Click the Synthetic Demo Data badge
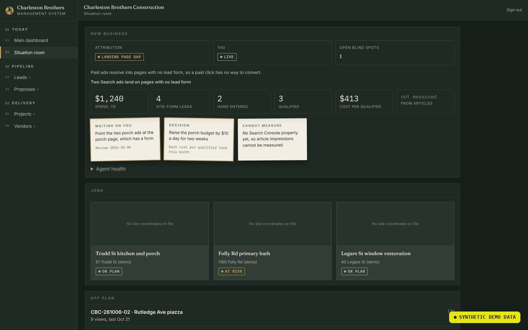This screenshot has height=330, width=528. (x=484, y=317)
